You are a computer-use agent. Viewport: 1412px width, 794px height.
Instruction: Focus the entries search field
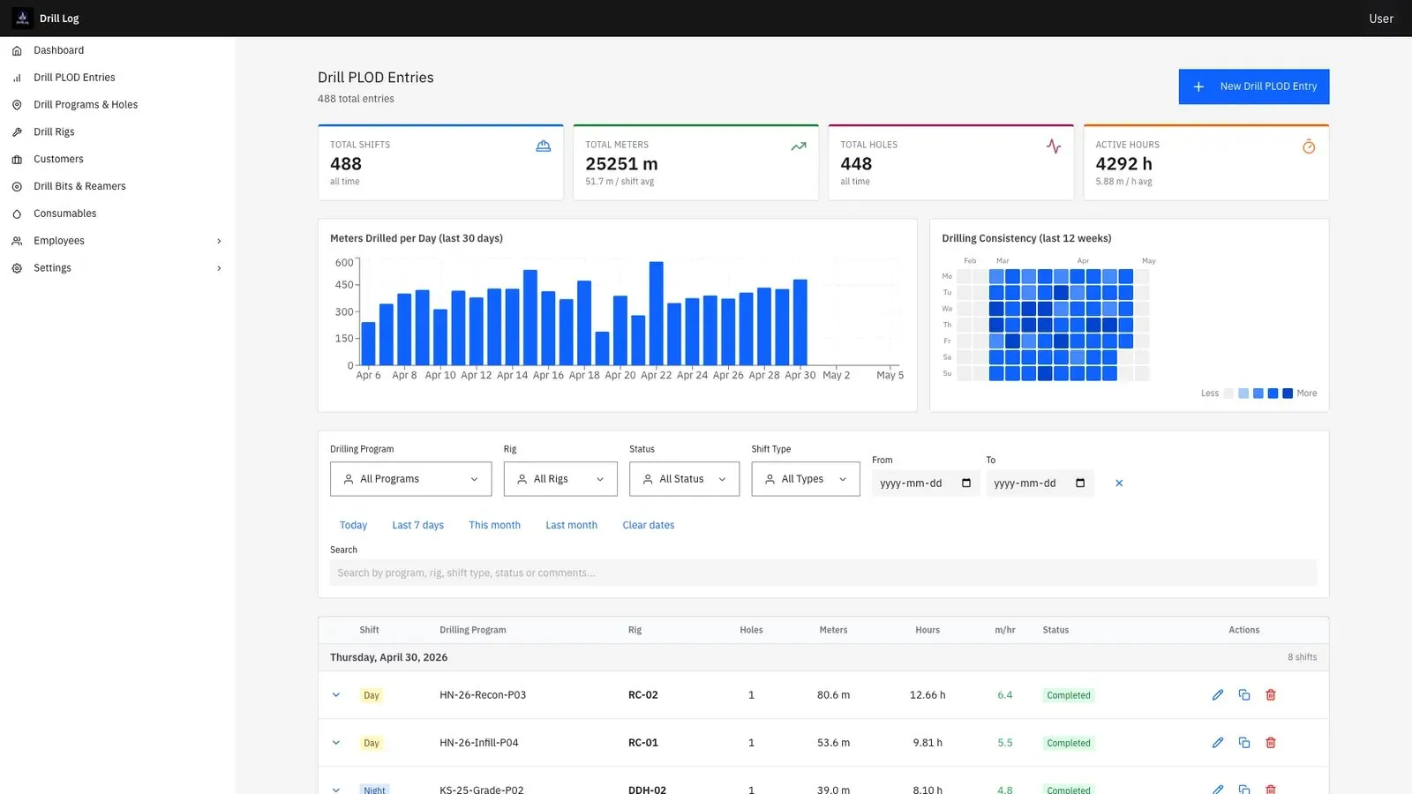click(x=823, y=573)
